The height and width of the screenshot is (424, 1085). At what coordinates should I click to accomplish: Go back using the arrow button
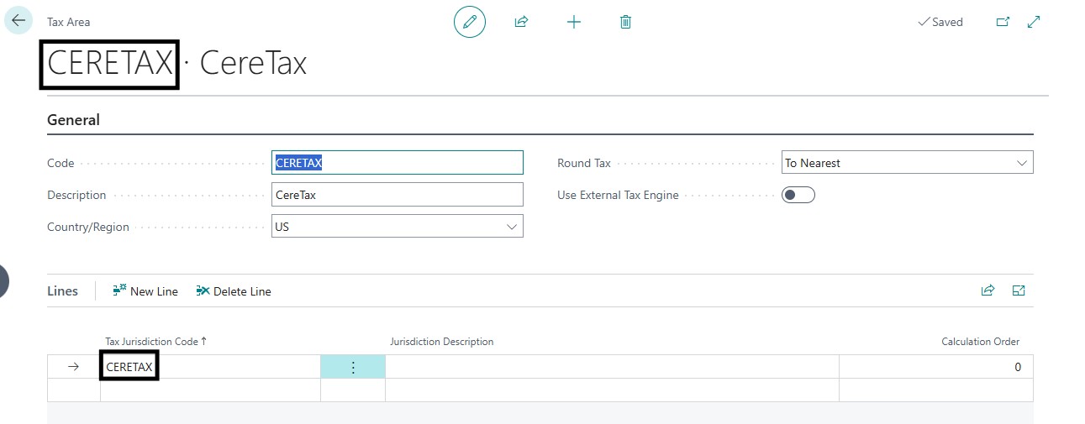[x=18, y=21]
